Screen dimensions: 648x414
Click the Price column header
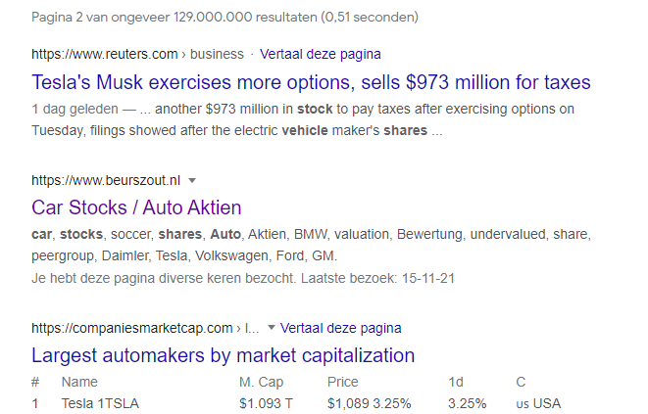[343, 382]
